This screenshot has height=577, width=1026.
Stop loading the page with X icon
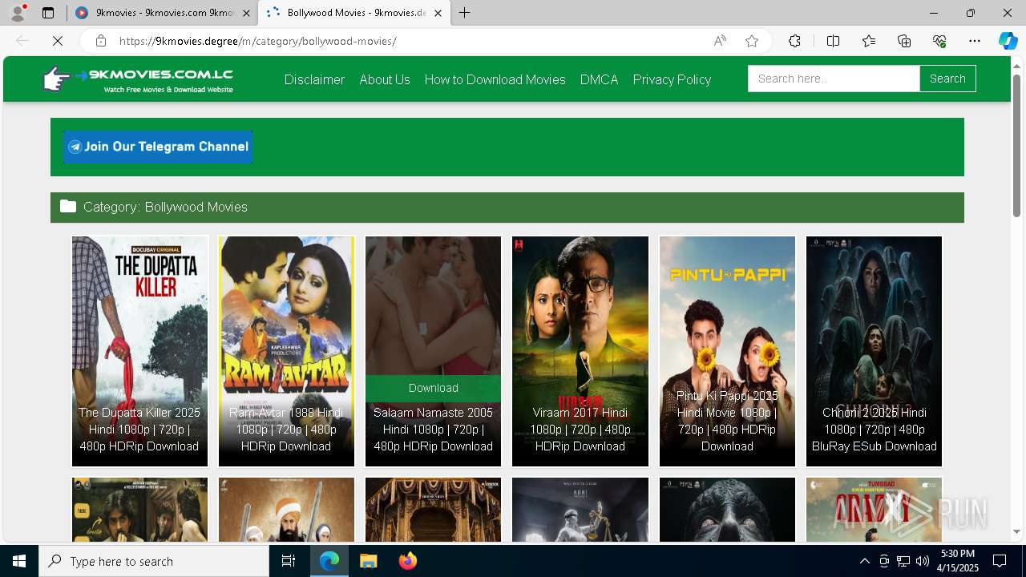pyautogui.click(x=58, y=41)
